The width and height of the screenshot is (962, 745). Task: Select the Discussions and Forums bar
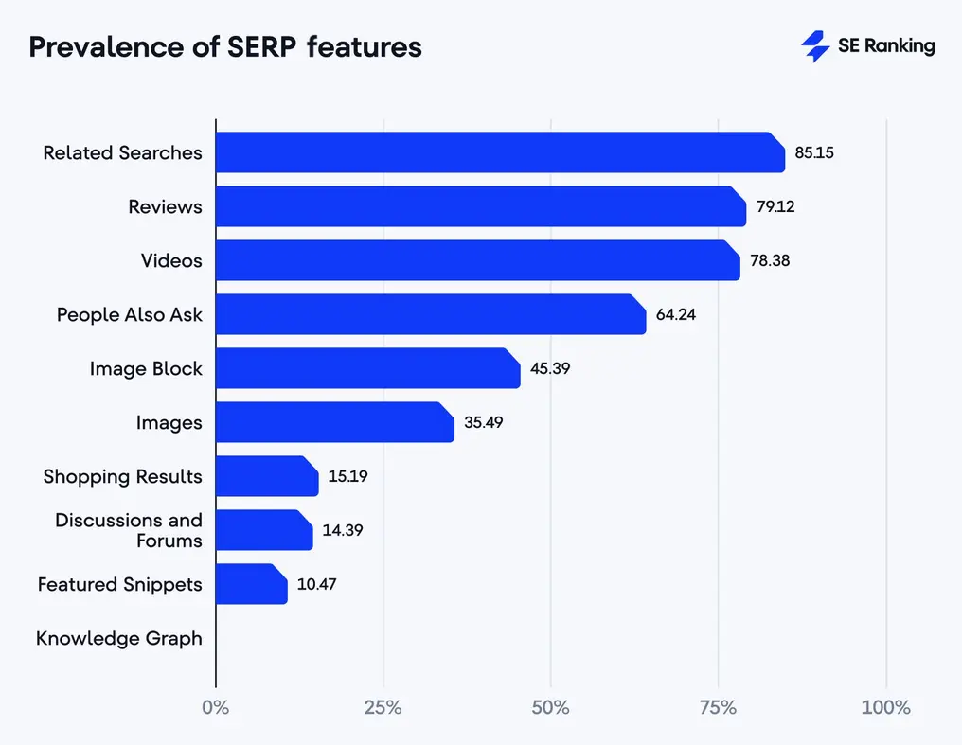pyautogui.click(x=264, y=530)
